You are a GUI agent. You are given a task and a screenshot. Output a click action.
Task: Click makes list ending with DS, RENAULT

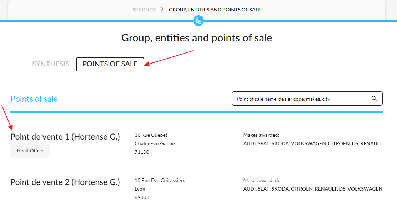tap(313, 143)
